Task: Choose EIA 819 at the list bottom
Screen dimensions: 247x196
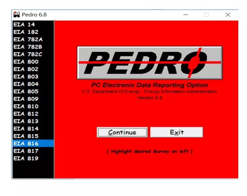Action: [33, 158]
